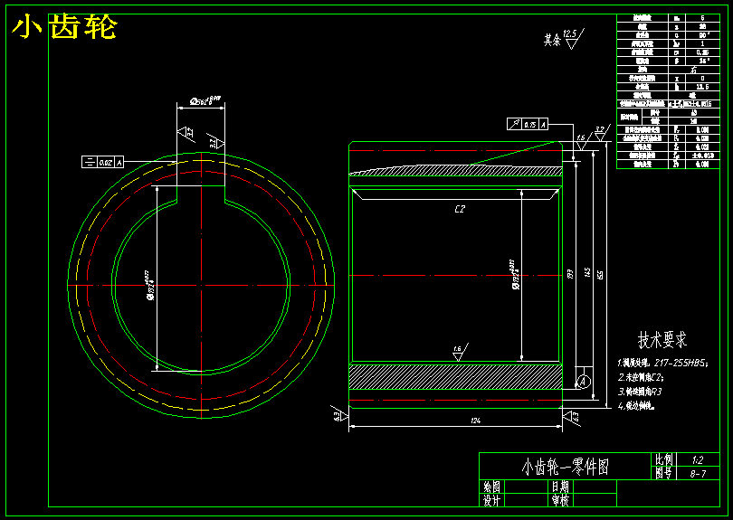The height and width of the screenshot is (520, 733).
Task: Select the yellow 小齿轮 title text
Action: (64, 26)
